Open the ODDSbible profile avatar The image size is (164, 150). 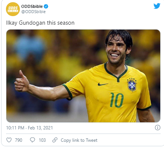[x=13, y=9]
